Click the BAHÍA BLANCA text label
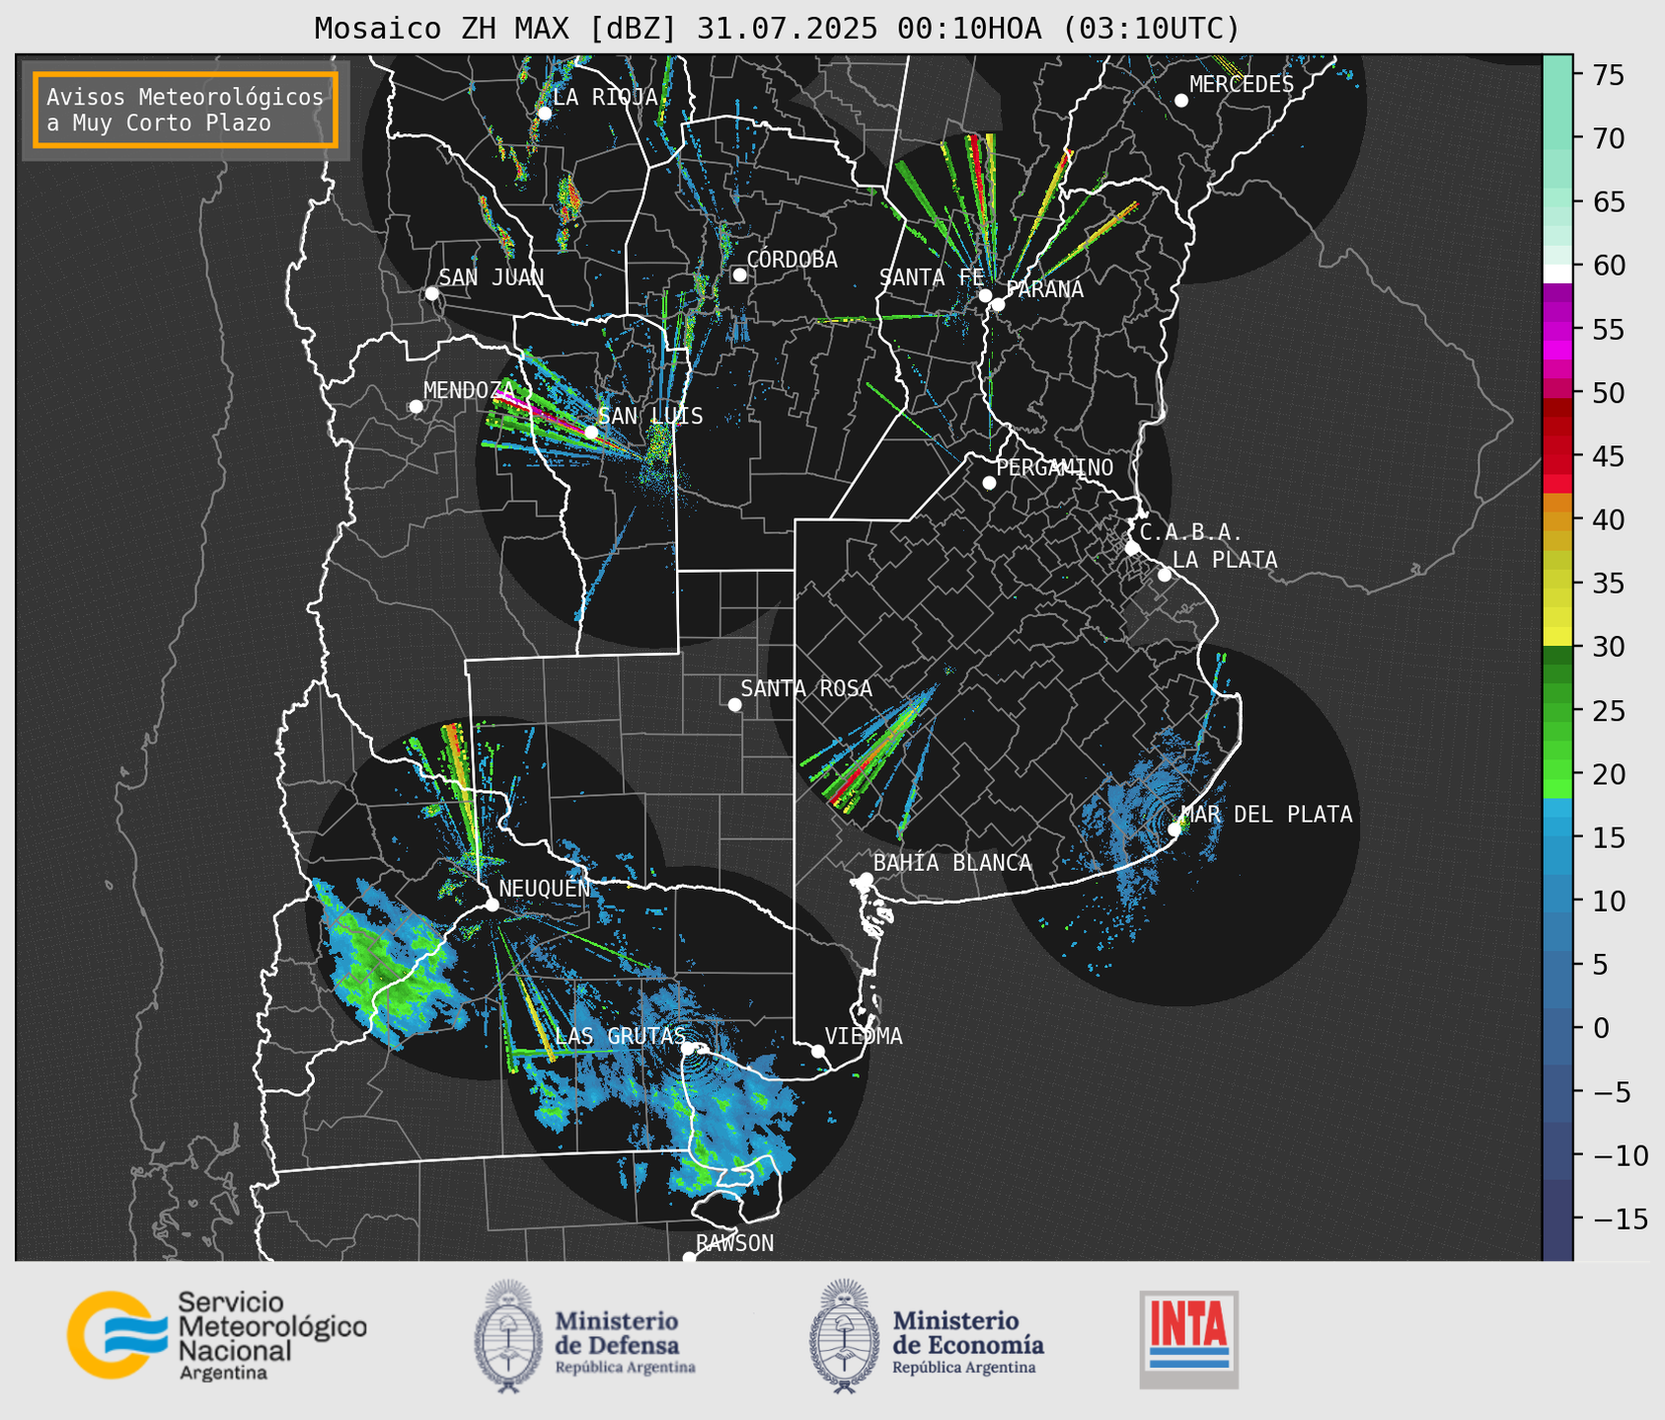This screenshot has width=1665, height=1420. tap(952, 863)
